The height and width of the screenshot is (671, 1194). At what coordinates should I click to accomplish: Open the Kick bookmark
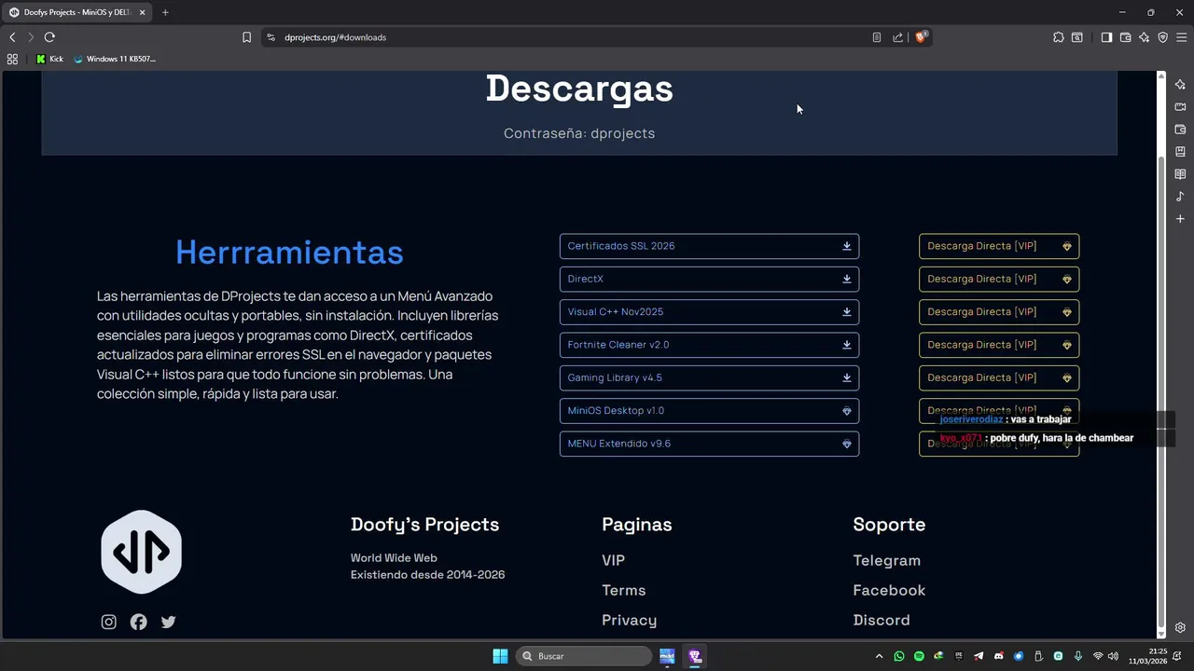49,59
